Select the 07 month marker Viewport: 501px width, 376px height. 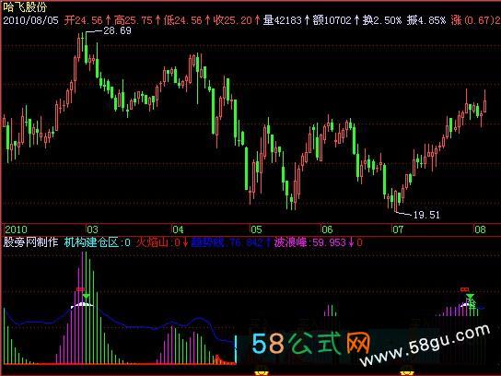coord(398,229)
